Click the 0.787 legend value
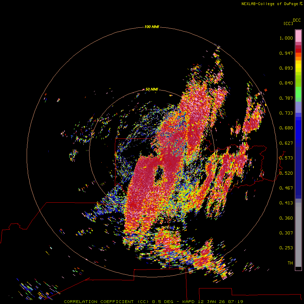Image resolution: width=304 pixels, height=304 pixels. (x=286, y=98)
